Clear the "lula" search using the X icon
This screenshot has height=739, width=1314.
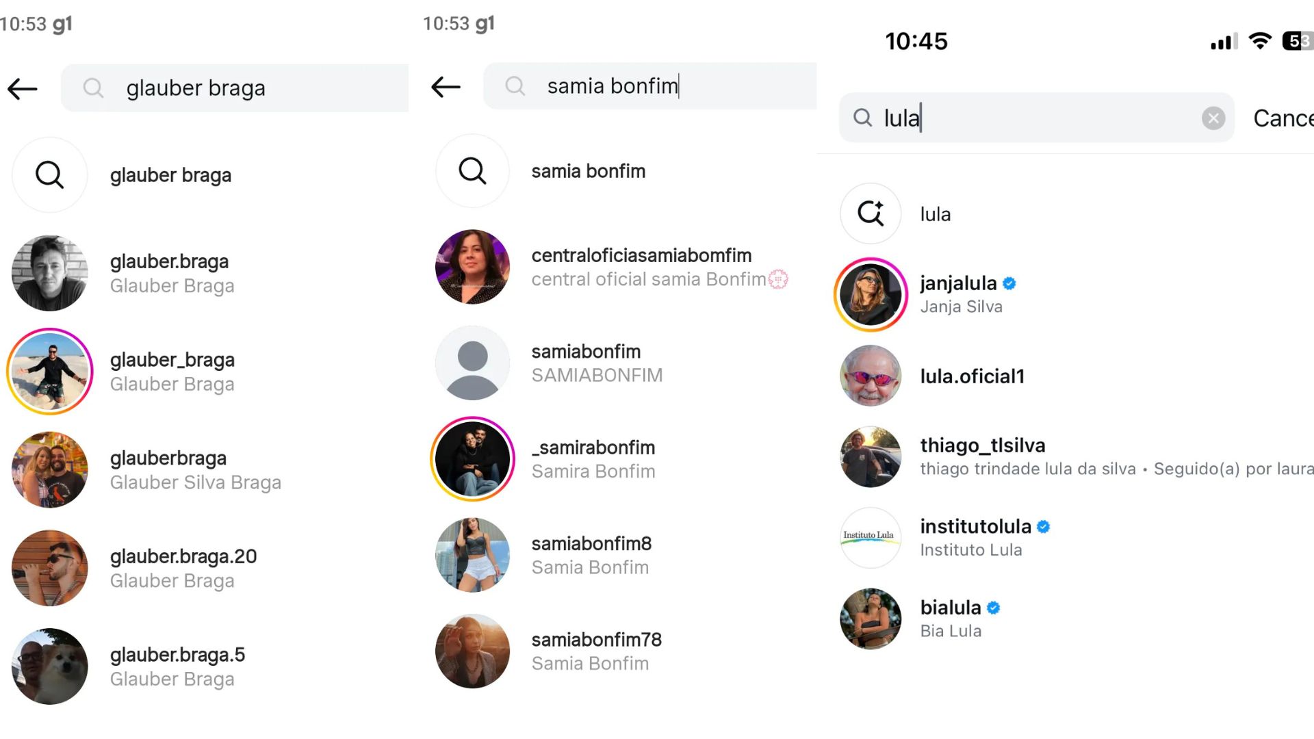click(x=1213, y=118)
